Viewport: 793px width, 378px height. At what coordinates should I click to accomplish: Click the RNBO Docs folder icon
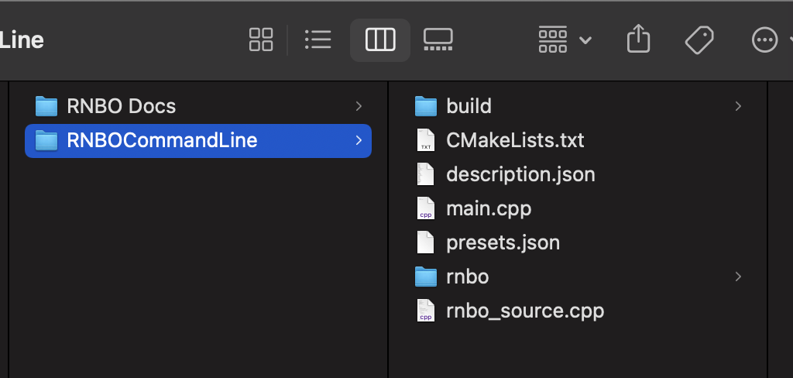(46, 106)
